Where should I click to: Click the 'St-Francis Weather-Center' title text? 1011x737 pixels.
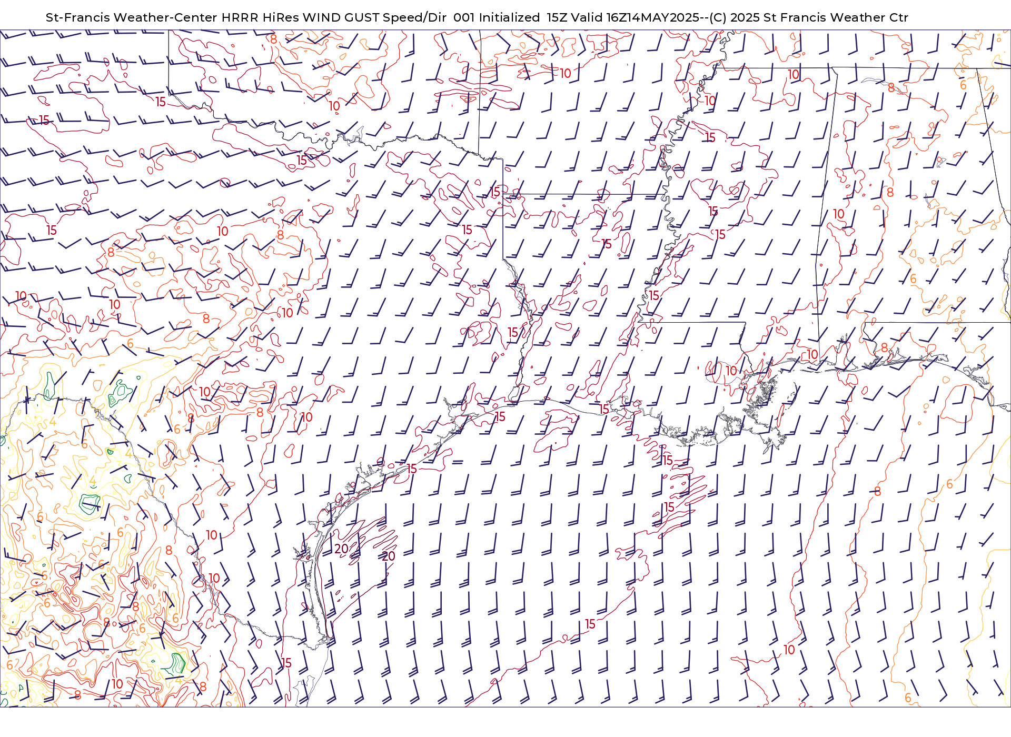click(132, 17)
